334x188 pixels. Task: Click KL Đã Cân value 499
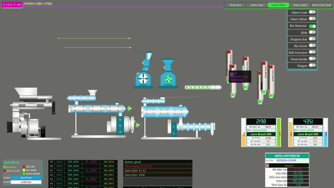point(315,145)
